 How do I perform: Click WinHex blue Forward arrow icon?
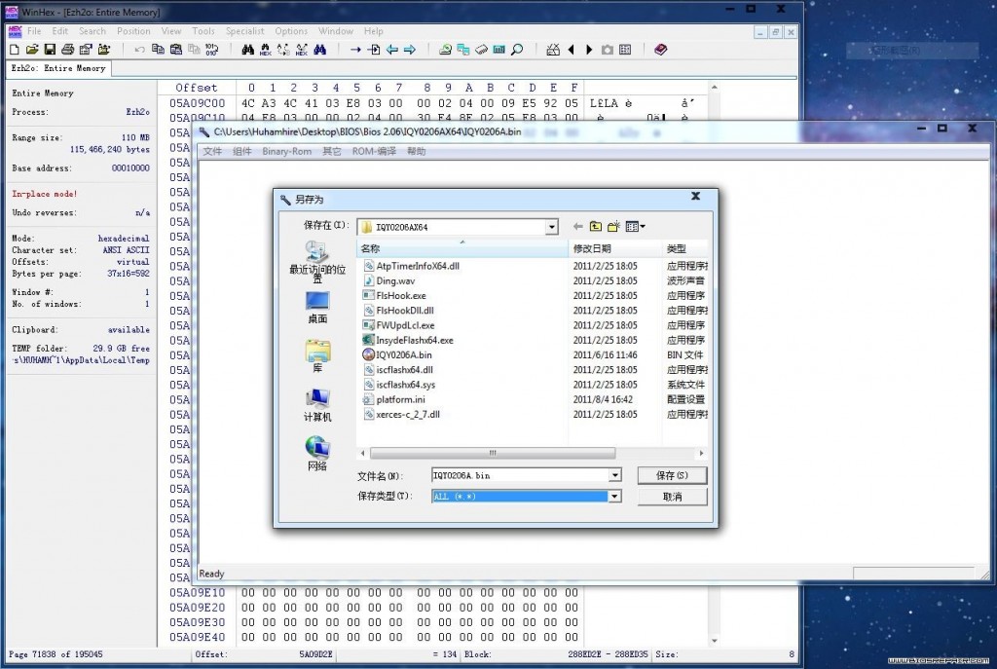coord(410,49)
